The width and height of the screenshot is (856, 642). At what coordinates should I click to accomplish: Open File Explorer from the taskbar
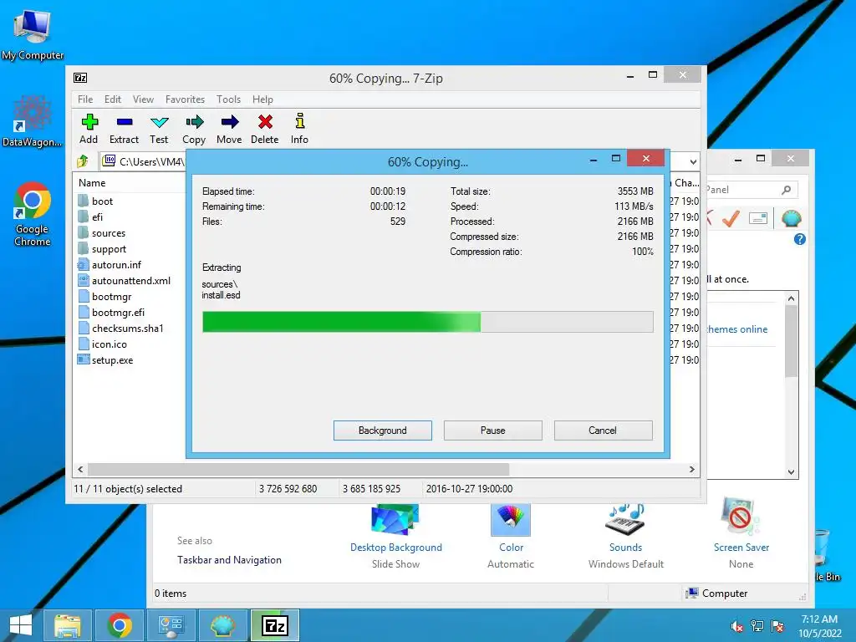[x=68, y=625]
